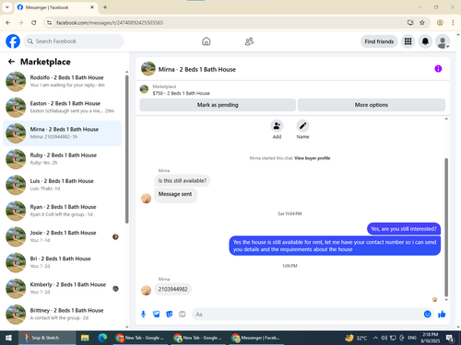Open the Facebook menu grid icon
Screen dimensions: 461x345
(x=408, y=41)
